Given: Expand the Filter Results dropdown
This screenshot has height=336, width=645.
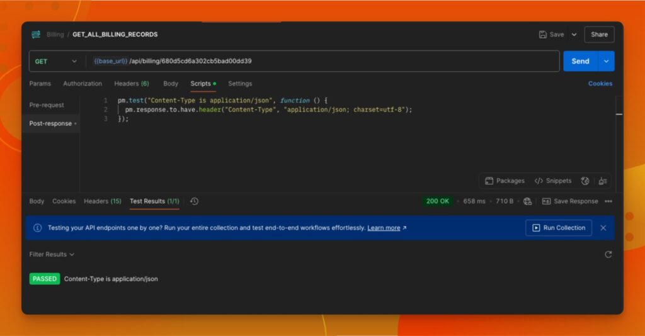Looking at the screenshot, I should (52, 254).
